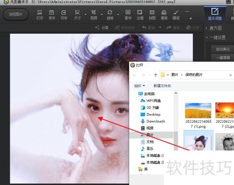
Task: Click 保存动作 save action button
Action: (x=125, y=28)
